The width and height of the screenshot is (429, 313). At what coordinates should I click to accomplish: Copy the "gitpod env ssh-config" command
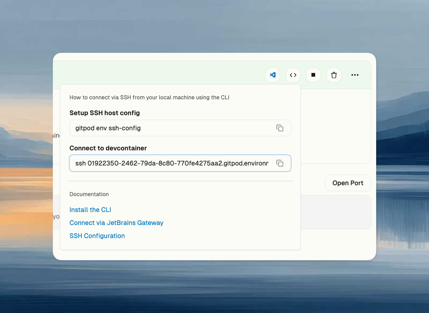[x=280, y=128]
